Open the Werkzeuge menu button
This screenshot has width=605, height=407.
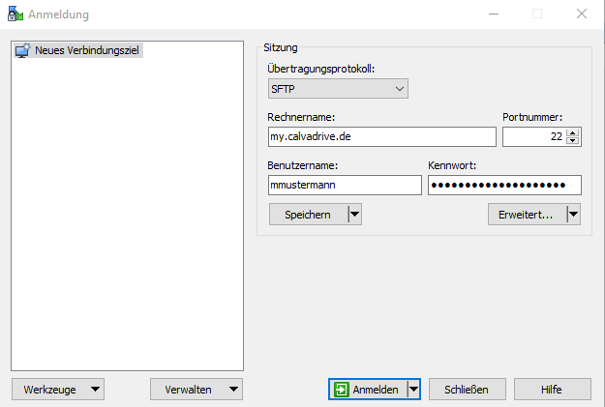point(58,390)
